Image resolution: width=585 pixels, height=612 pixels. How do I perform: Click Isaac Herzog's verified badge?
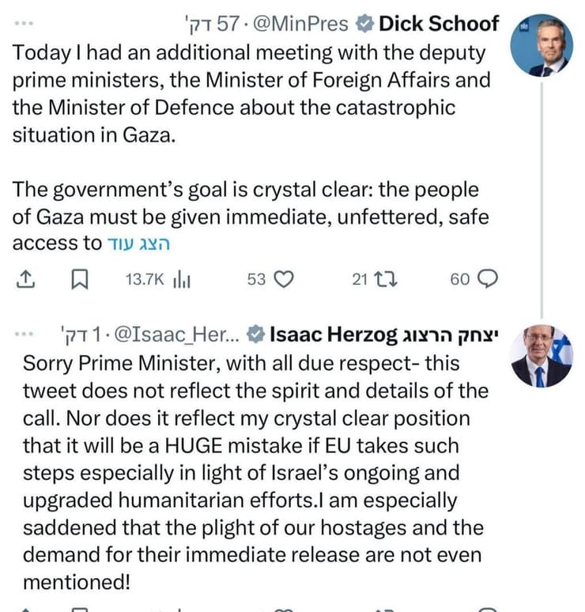255,336
